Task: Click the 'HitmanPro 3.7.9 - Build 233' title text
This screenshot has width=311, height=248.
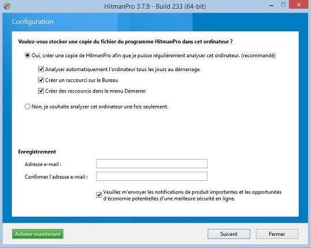Action: (x=155, y=6)
